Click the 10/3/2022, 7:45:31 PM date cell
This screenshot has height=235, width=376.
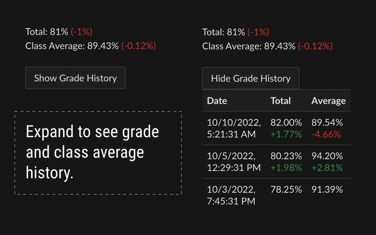231,195
